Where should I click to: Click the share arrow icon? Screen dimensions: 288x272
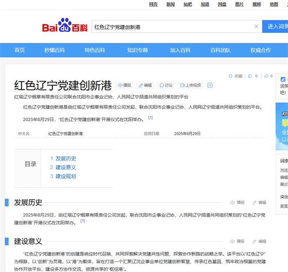(x=266, y=76)
